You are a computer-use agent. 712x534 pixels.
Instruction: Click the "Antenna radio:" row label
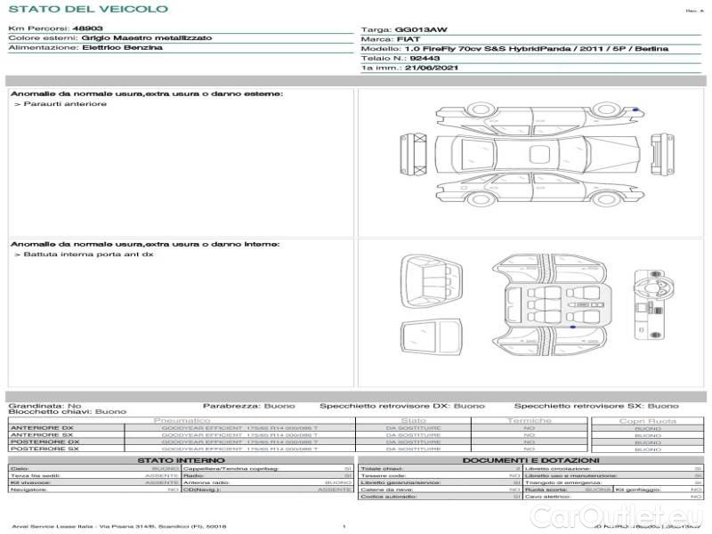click(206, 482)
